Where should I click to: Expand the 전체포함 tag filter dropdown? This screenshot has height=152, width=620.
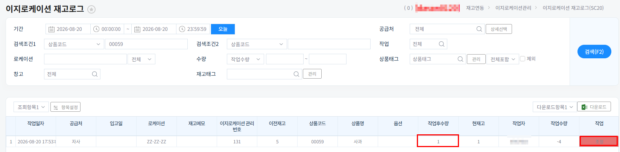tap(503, 59)
